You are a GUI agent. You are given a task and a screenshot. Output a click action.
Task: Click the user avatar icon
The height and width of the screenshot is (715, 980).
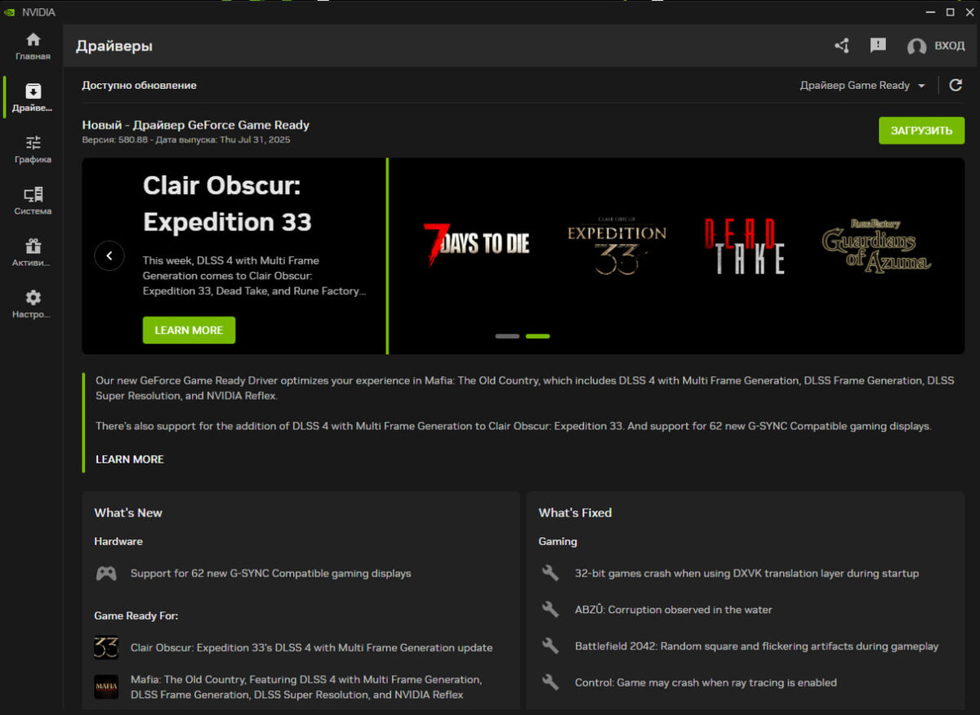tap(916, 47)
